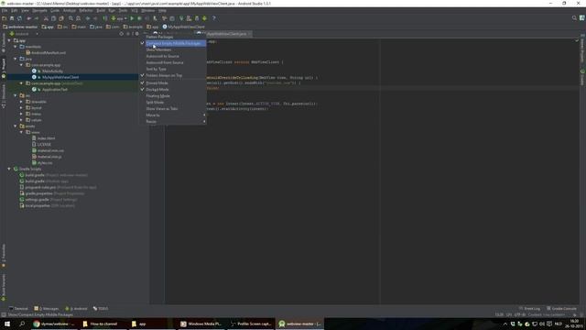The width and height of the screenshot is (586, 330).
Task: Click the Synchronize refresh toolbar icon
Action: click(x=20, y=18)
